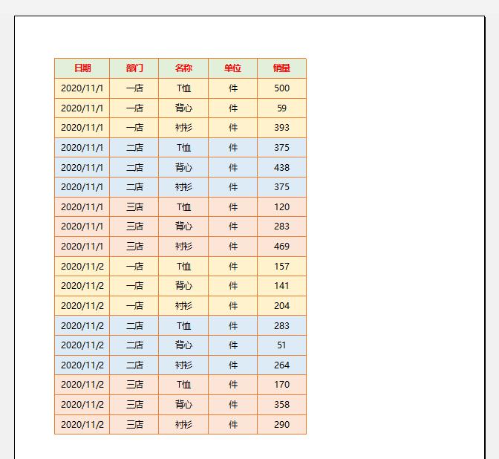Select the cell showing 157

(x=281, y=267)
